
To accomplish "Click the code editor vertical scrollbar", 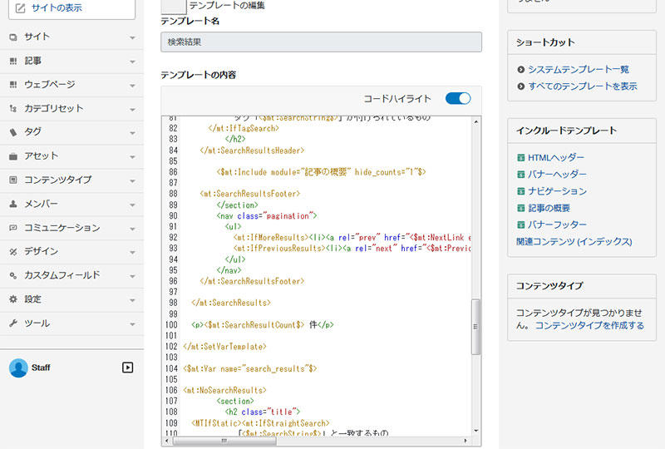I will pyautogui.click(x=476, y=326).
